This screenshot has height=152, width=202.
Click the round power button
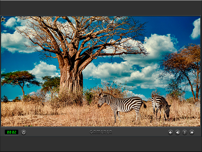pos(24,132)
